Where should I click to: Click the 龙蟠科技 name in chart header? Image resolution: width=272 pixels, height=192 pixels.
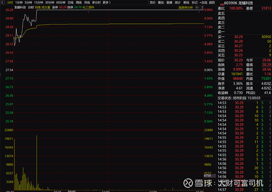point(20,7)
